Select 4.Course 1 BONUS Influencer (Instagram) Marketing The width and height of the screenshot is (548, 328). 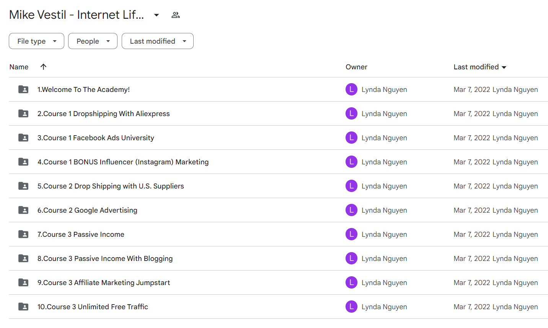click(x=123, y=162)
